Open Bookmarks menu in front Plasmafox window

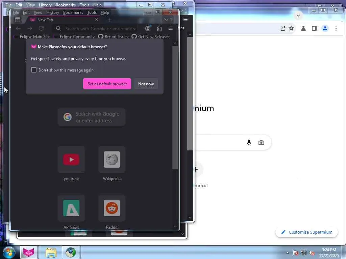click(x=73, y=12)
